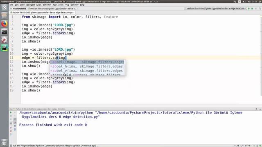The height and width of the screenshot is (147, 262).
Task: Open Terminal from Ubuntu launcher
Action: point(5,32)
